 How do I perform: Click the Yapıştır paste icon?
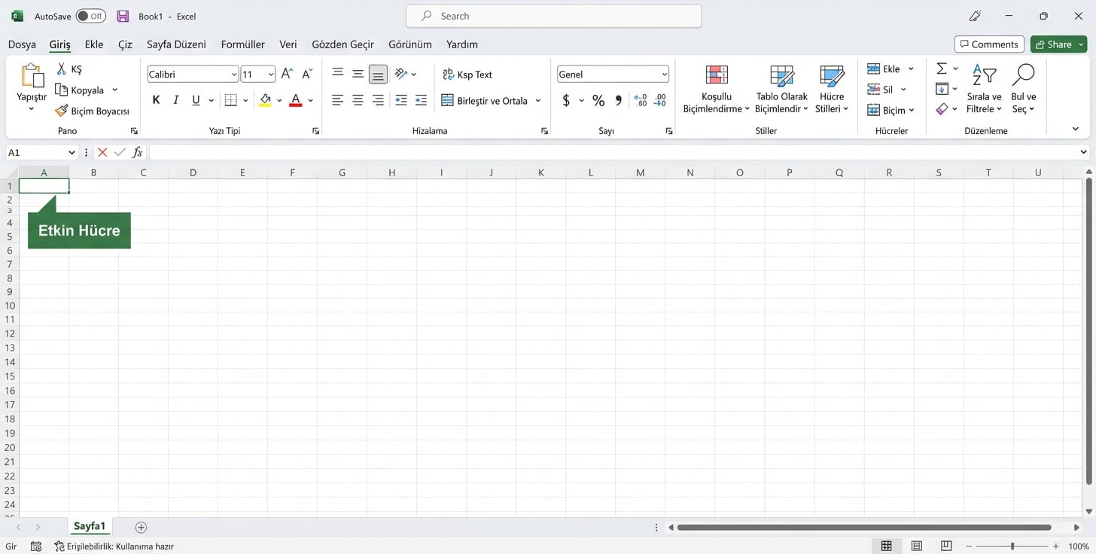(32, 75)
